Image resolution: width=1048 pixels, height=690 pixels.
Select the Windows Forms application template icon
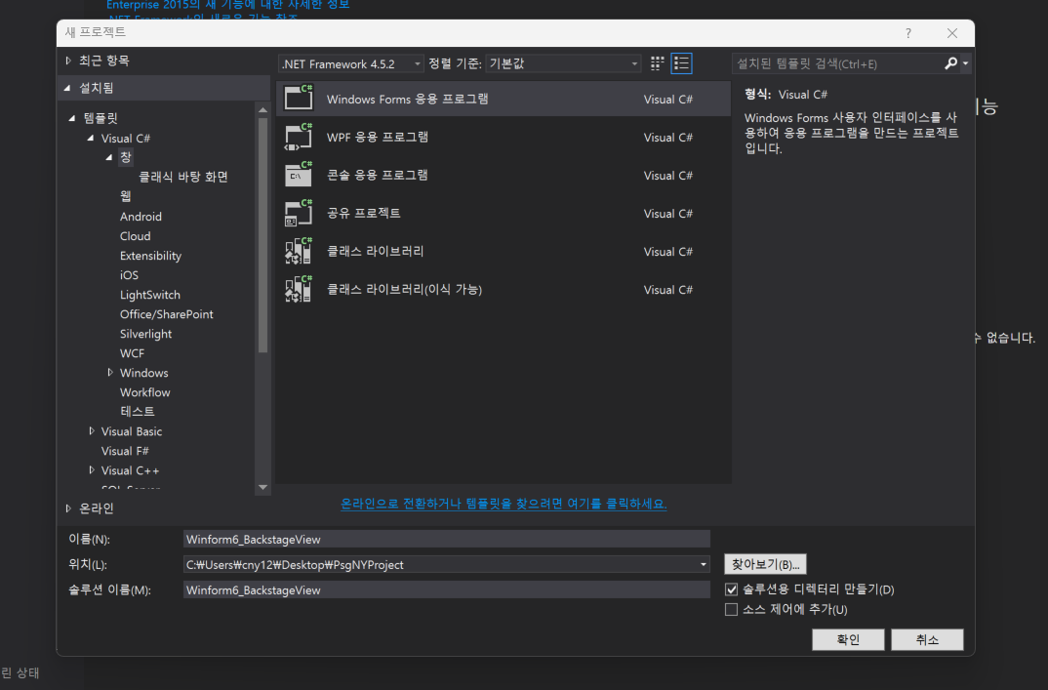tap(298, 99)
